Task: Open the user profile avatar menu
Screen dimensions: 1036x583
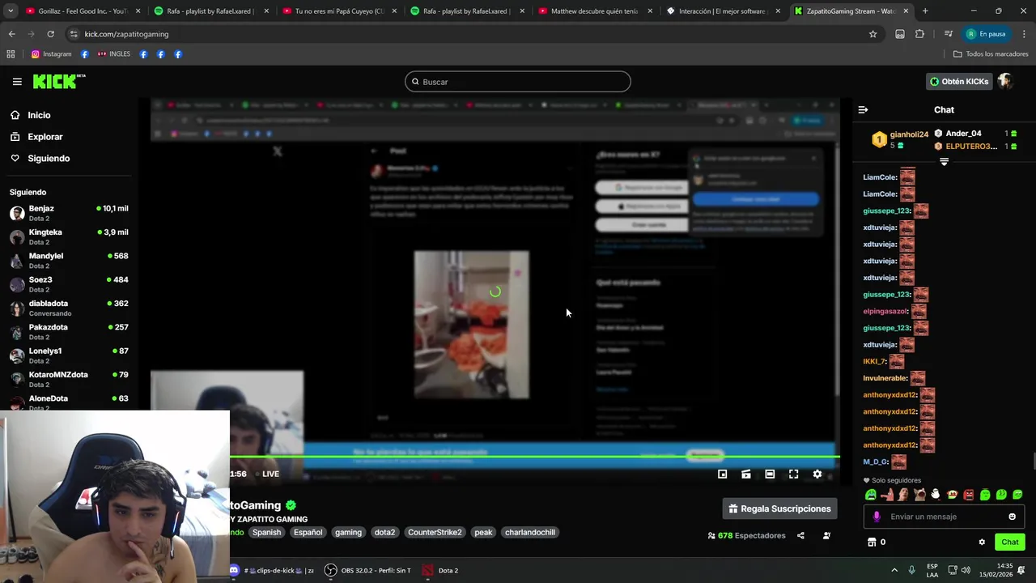Action: pyautogui.click(x=1005, y=82)
